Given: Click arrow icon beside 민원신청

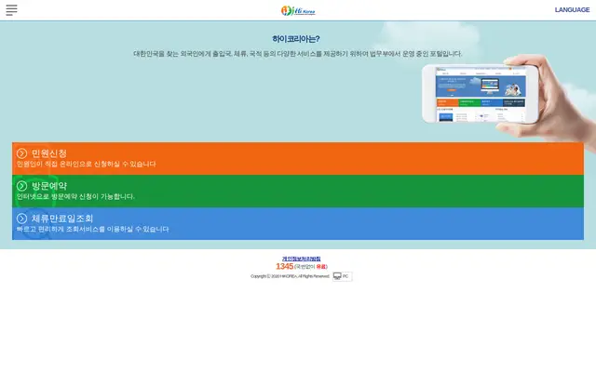Looking at the screenshot, I should pyautogui.click(x=21, y=153).
